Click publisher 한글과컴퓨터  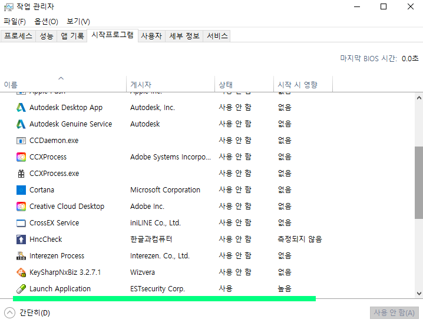click(x=151, y=239)
